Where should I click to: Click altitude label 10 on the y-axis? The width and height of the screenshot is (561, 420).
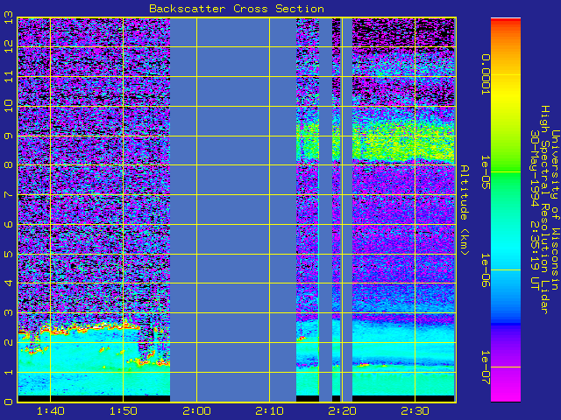9,106
